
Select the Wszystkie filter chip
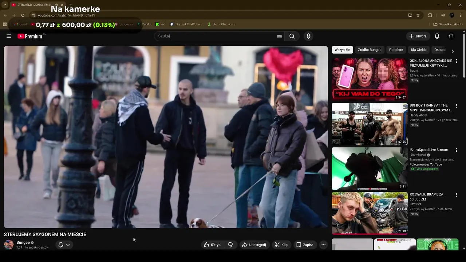[x=342, y=50]
